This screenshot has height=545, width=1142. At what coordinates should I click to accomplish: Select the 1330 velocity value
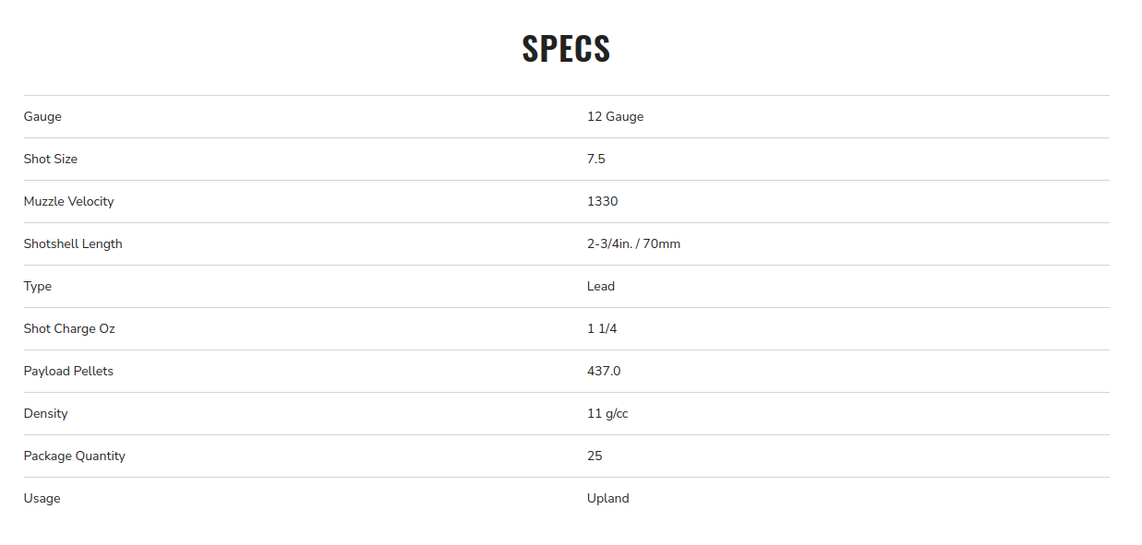pyautogui.click(x=602, y=202)
